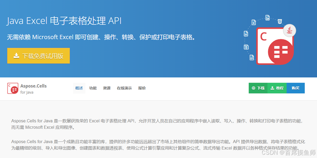The image size is (317, 158).
Task: Go to the 在线演示 tab
Action: pos(124,88)
